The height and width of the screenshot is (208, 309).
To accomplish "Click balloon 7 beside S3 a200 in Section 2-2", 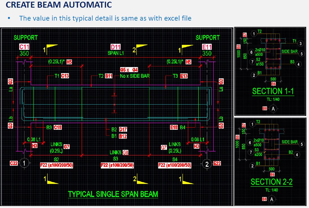I will pyautogui.click(x=251, y=152).
